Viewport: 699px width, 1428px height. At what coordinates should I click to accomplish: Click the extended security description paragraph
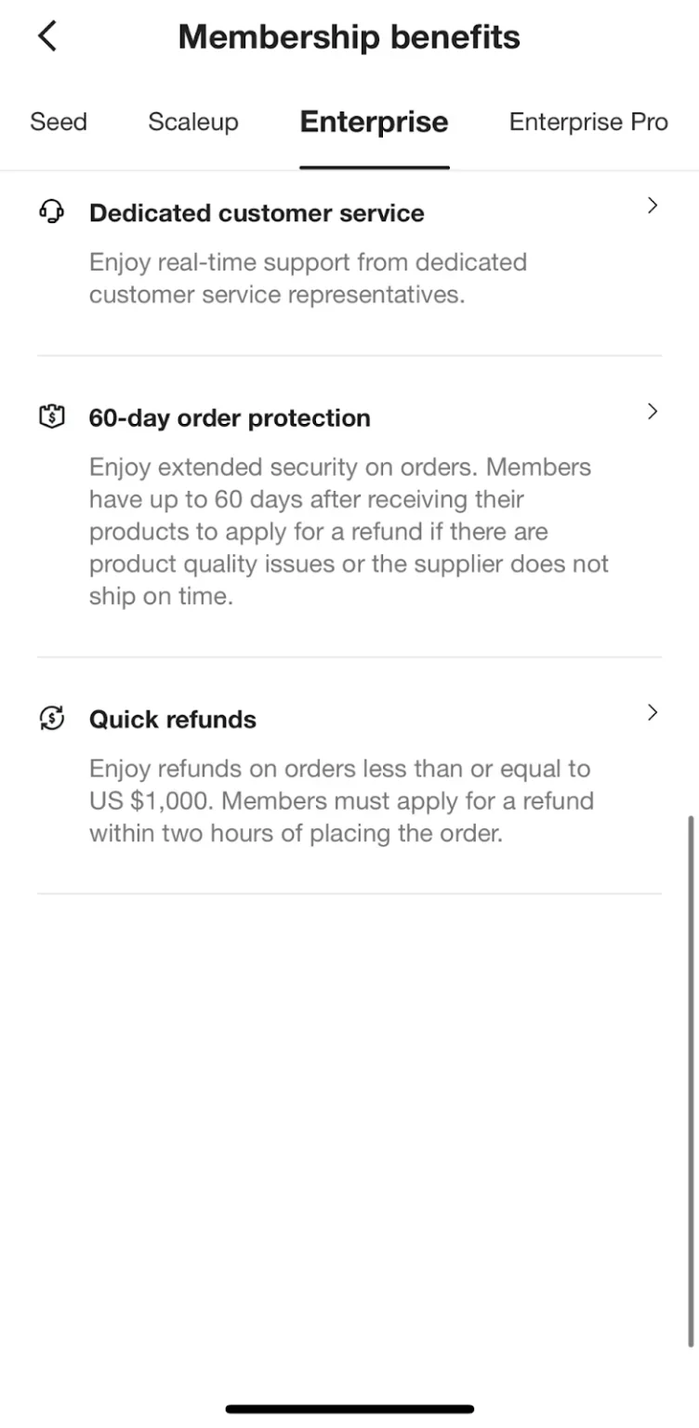pos(349,532)
